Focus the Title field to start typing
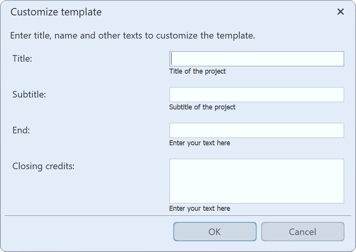356x252 pixels. click(x=256, y=59)
